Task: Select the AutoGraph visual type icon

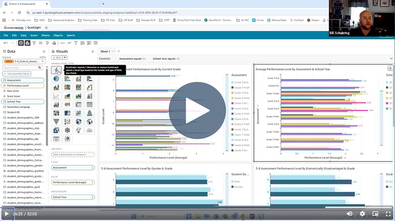Action: (56, 70)
